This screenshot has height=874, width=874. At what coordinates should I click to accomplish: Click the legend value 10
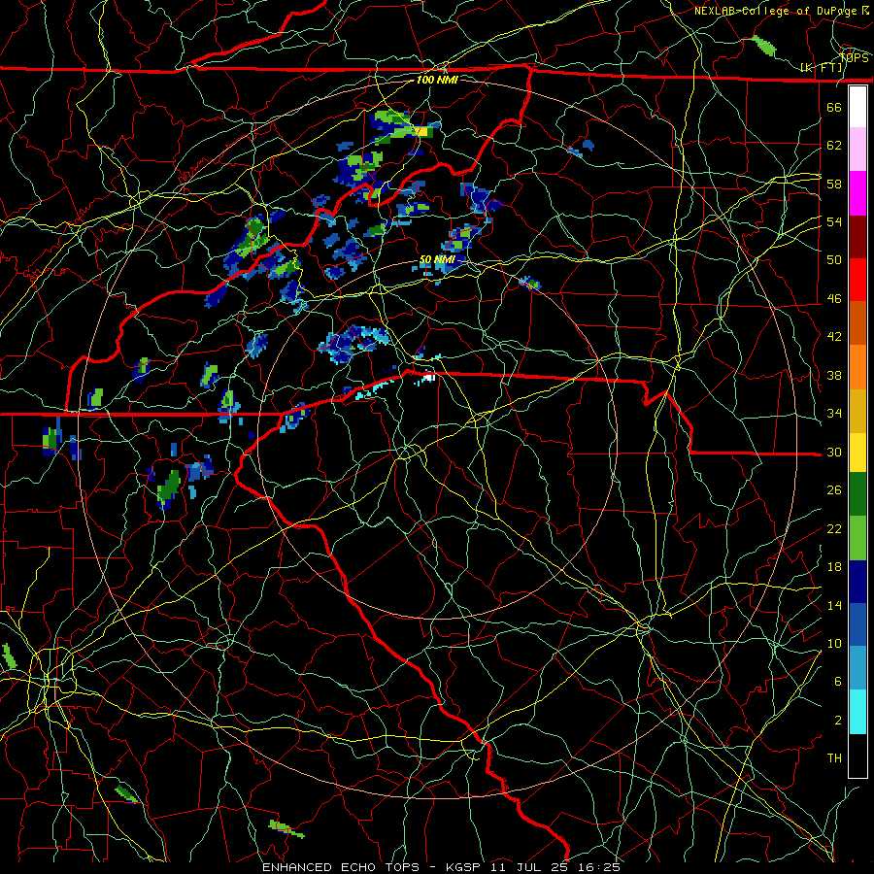[x=834, y=643]
